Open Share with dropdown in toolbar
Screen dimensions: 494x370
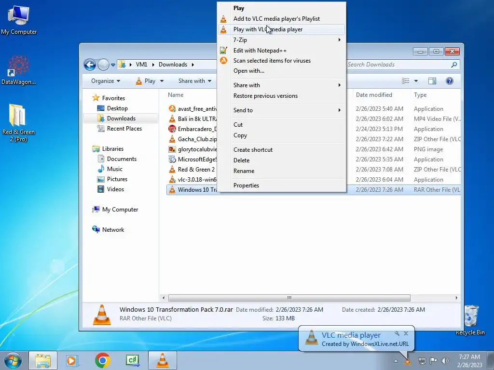[x=195, y=81]
